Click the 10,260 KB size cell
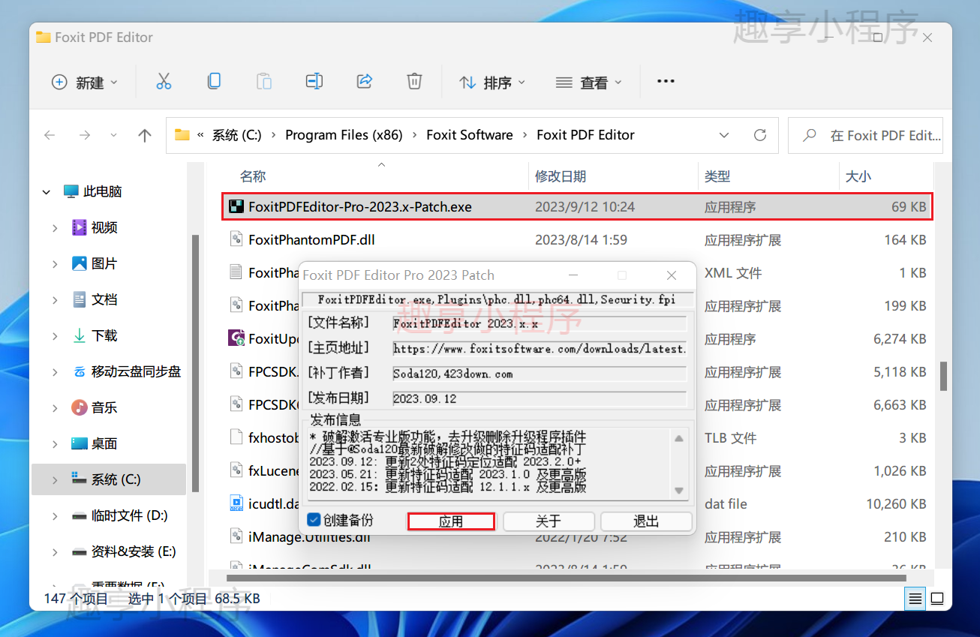Image resolution: width=980 pixels, height=637 pixels. click(x=896, y=504)
